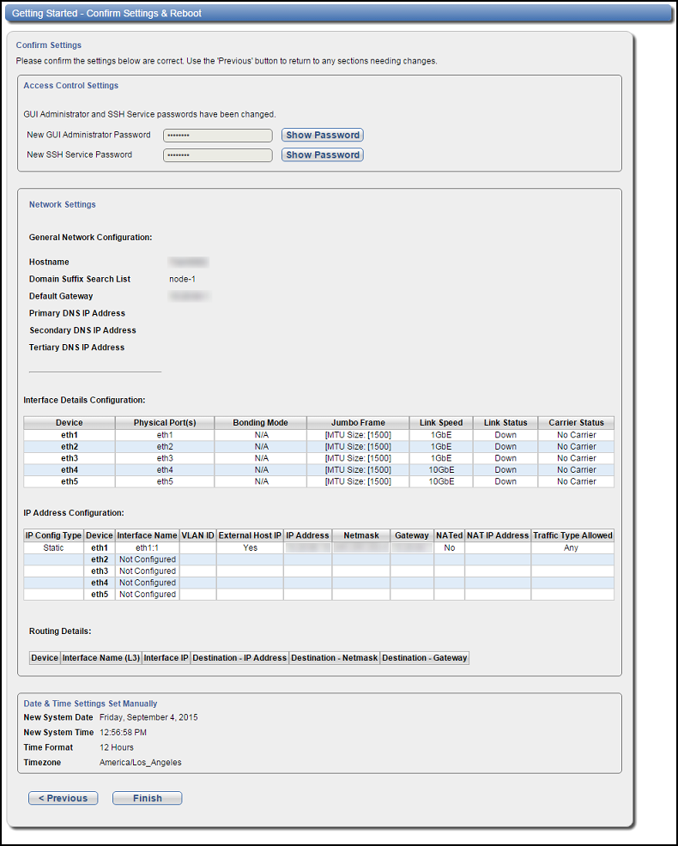Click the Destination - Gateway routing header

pos(425,658)
